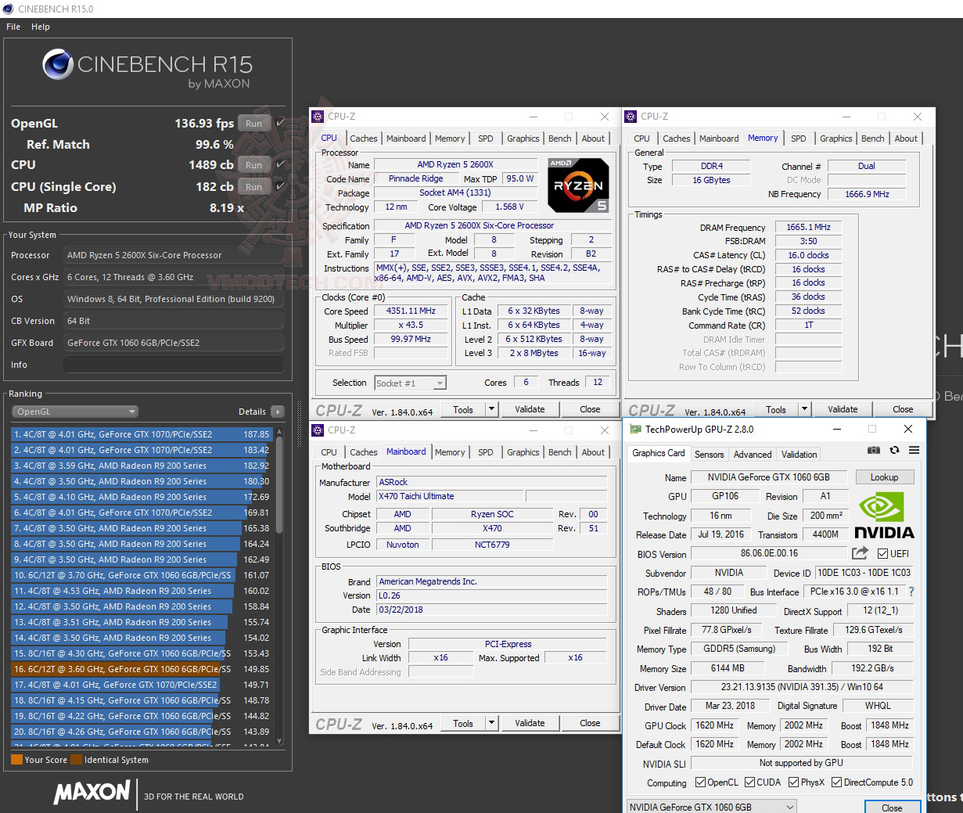Click the NVIDIA logo in GPU-Z
Viewport: 963px width, 813px height.
884,516
